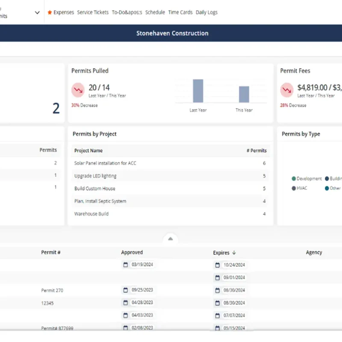
Task: Open calendar icon for expires 09/01/2024
Action: tap(218, 277)
